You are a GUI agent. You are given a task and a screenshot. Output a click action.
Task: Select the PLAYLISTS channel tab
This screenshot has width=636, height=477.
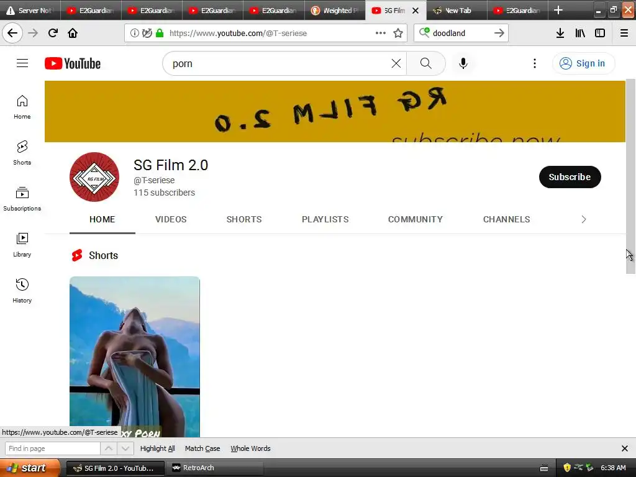click(x=325, y=219)
